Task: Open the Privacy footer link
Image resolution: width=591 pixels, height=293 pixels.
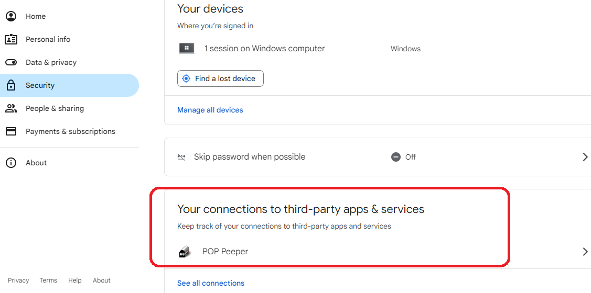Action: (18, 280)
